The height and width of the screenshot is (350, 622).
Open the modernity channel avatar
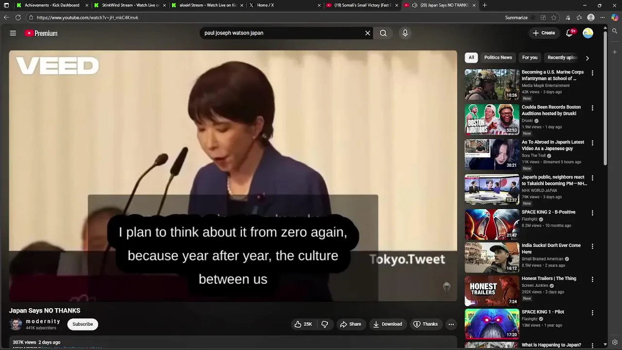pos(16,324)
